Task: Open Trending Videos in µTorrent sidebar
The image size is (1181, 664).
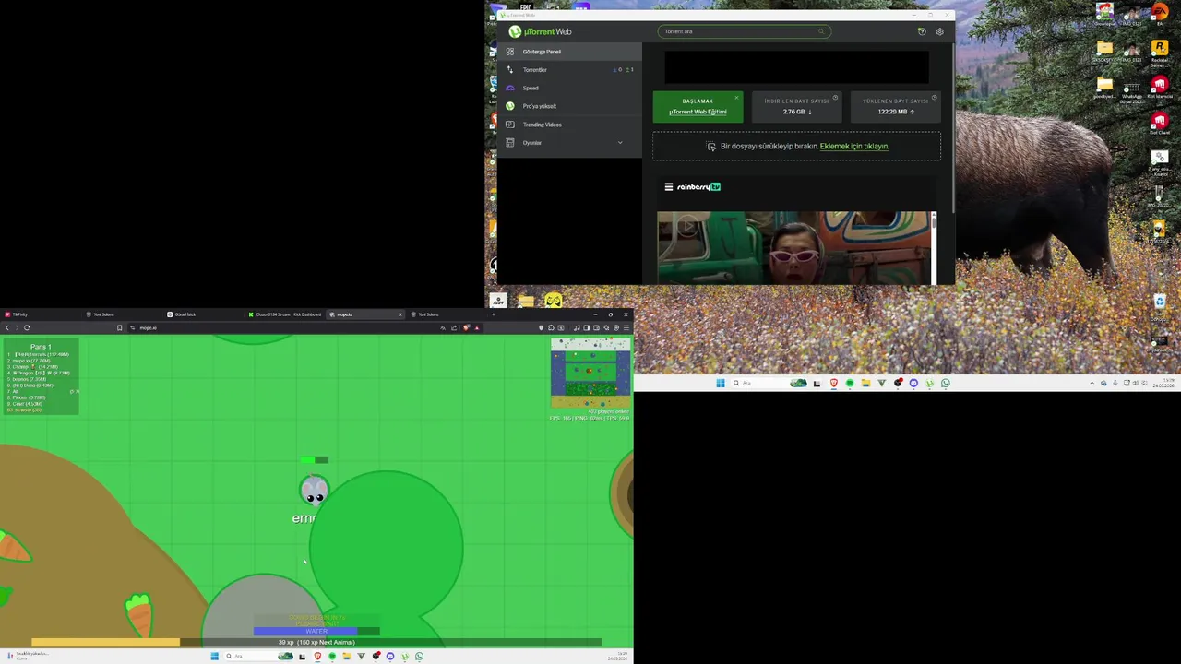Action: coord(568,125)
